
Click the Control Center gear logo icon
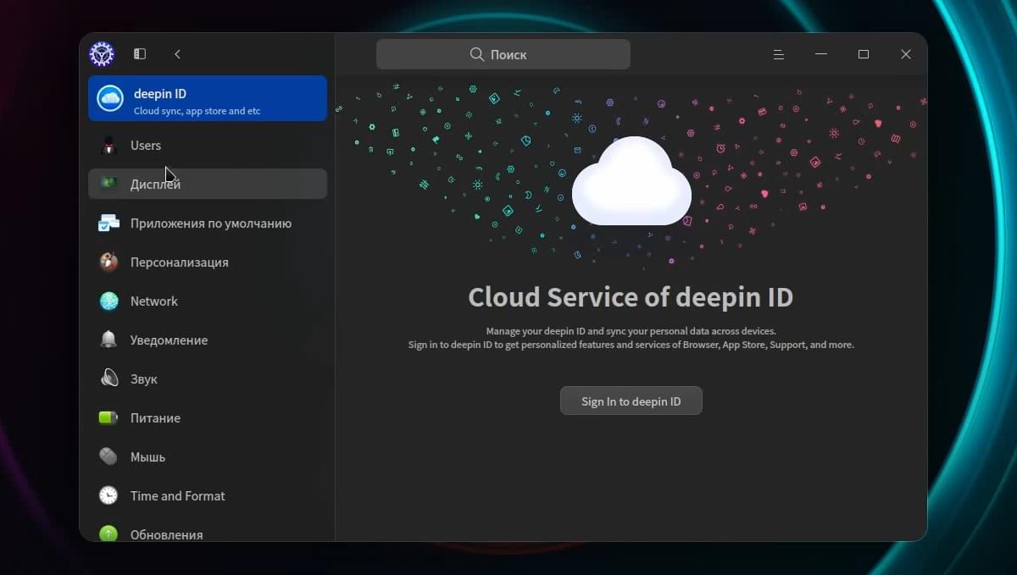tap(102, 54)
